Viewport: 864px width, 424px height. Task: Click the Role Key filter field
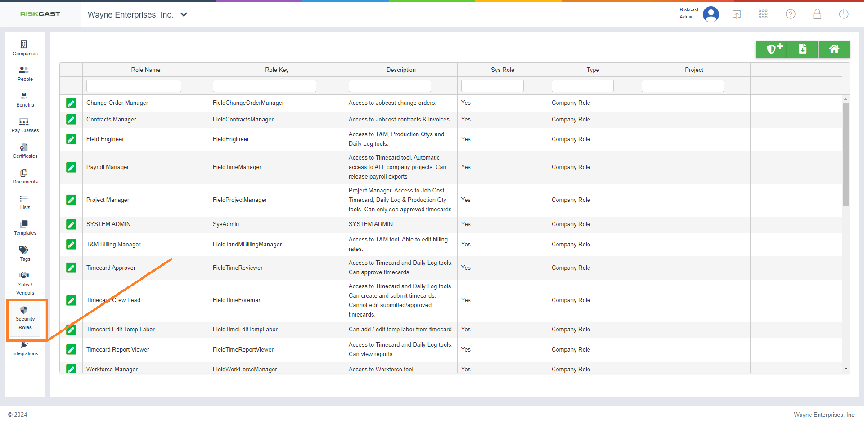[x=264, y=86]
